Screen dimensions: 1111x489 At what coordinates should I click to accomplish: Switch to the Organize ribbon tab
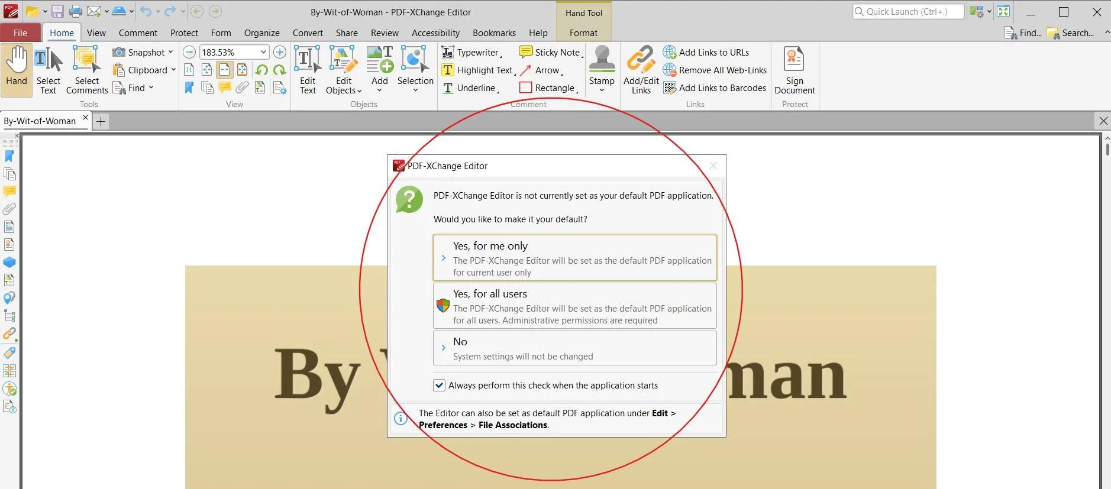coord(261,33)
